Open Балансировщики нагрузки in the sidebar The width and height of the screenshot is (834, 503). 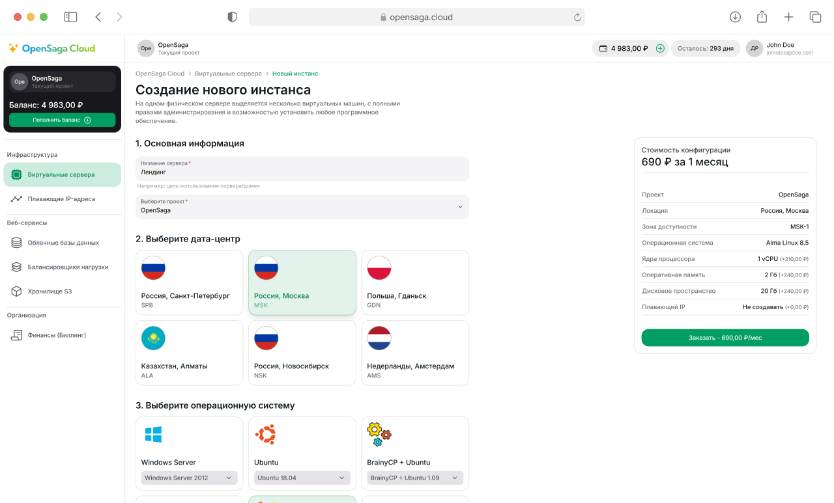(63, 267)
